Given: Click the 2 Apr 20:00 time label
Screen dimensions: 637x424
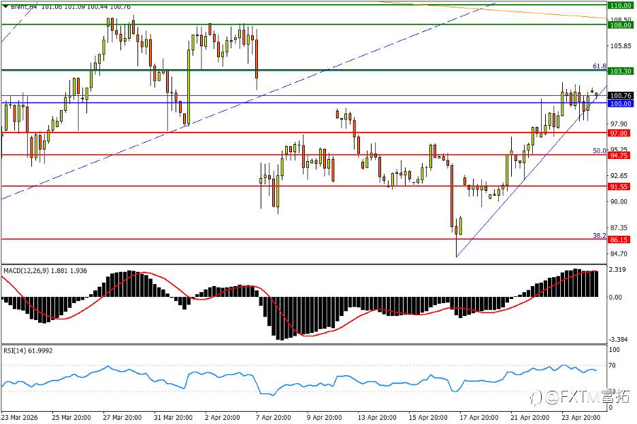Looking at the screenshot, I should click(x=223, y=417).
